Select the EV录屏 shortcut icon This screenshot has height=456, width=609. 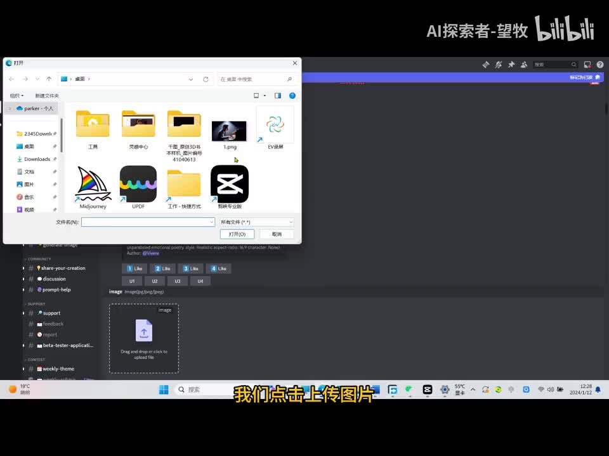point(275,125)
